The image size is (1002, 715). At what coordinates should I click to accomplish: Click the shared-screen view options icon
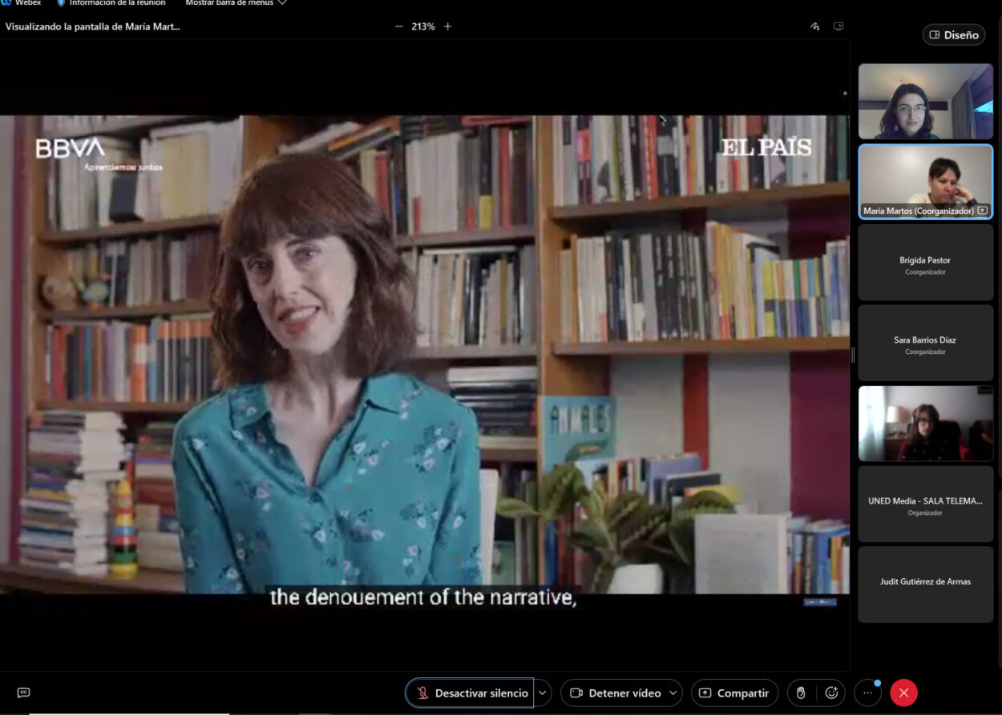click(x=838, y=26)
